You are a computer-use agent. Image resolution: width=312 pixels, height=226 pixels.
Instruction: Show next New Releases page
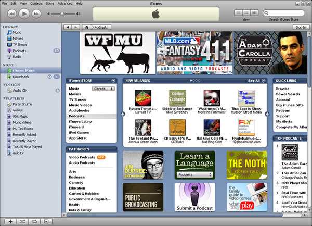(x=267, y=114)
